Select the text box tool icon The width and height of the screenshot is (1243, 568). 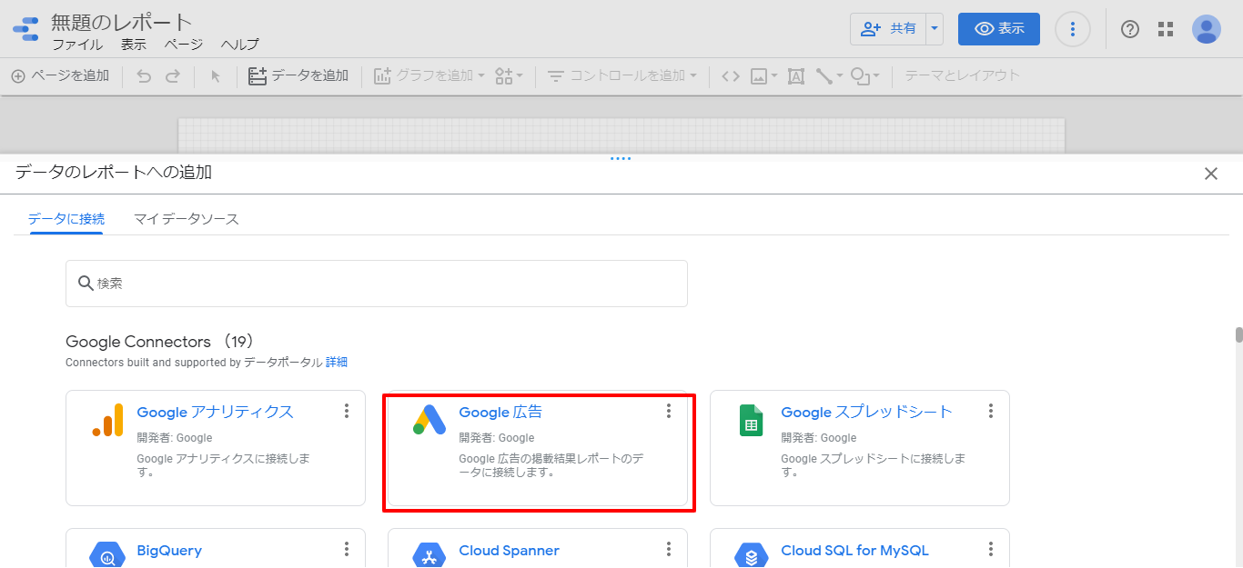tap(796, 76)
